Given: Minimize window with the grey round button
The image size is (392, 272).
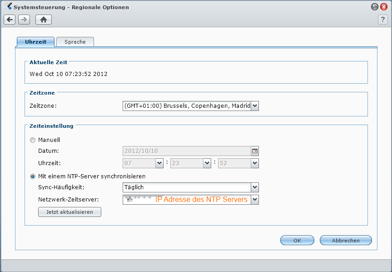Looking at the screenshot, I should pyautogui.click(x=374, y=7).
